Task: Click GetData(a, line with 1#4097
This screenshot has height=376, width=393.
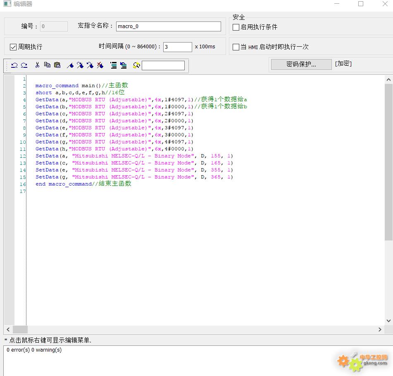Action: coord(141,100)
